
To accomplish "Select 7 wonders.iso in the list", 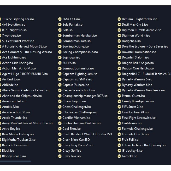I will pos(11,36).
